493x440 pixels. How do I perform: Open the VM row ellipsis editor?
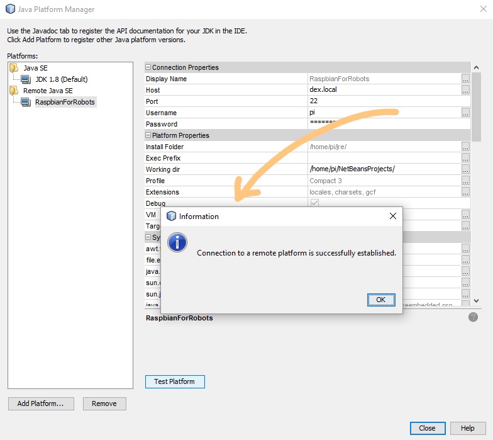(x=465, y=215)
